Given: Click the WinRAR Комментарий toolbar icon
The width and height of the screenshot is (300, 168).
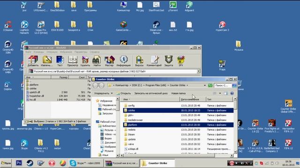Looking at the screenshot, I should (x=154, y=61).
